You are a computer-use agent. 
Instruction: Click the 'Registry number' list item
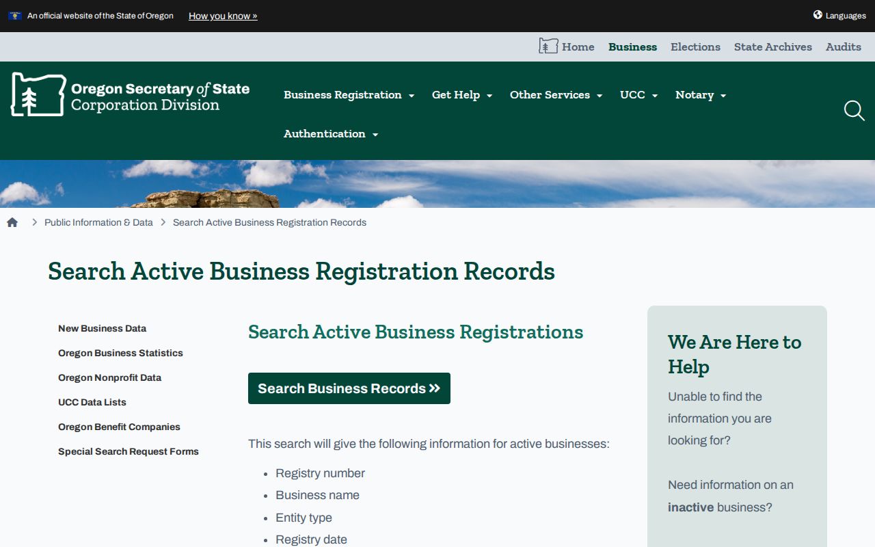[x=320, y=473]
